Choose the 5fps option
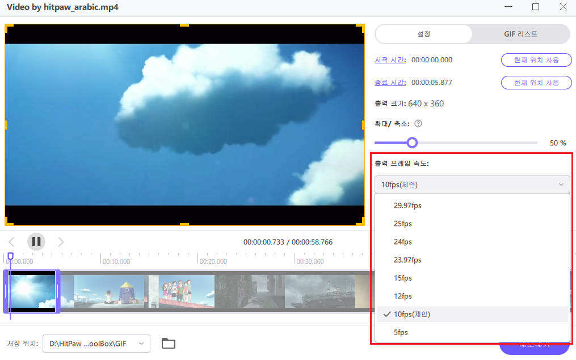 pyautogui.click(x=472, y=332)
